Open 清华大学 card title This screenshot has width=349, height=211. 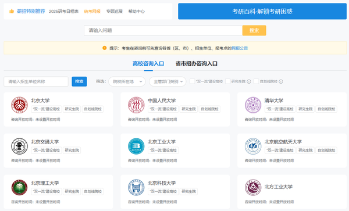point(274,101)
